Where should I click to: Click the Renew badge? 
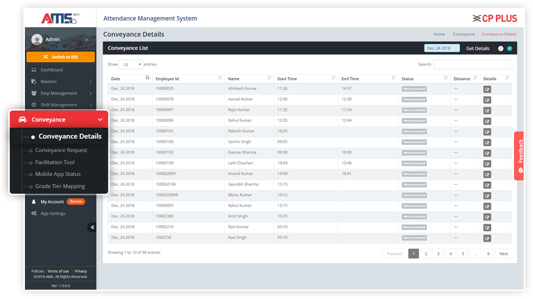(x=76, y=201)
